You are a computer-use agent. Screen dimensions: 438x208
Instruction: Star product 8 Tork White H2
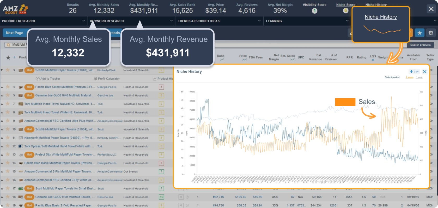tap(8, 112)
